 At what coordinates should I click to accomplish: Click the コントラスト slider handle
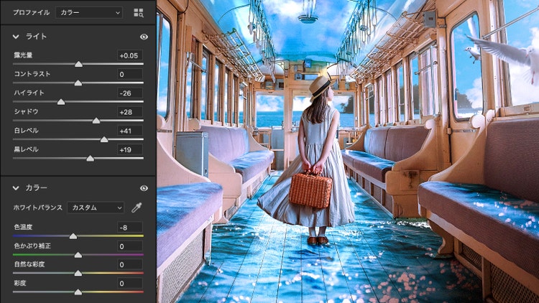point(78,83)
